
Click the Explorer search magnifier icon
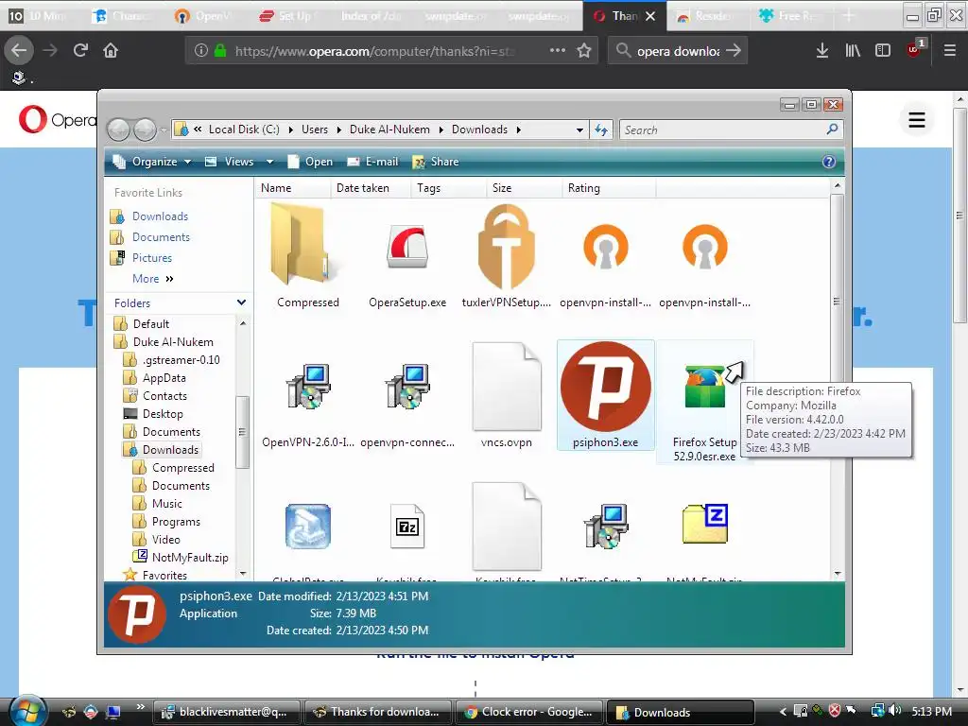pos(832,129)
